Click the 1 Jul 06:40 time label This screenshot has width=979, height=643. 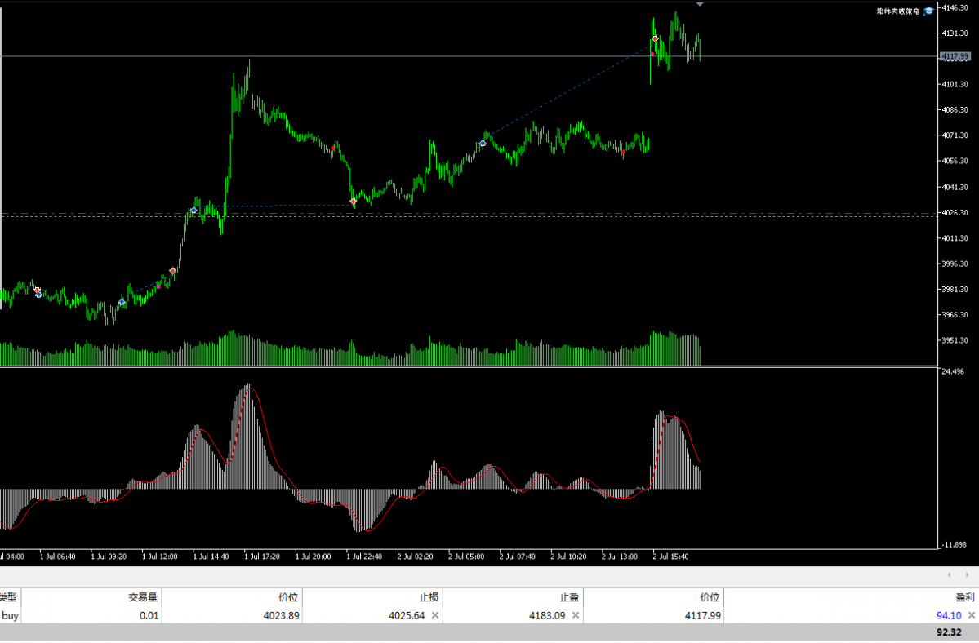[57, 557]
